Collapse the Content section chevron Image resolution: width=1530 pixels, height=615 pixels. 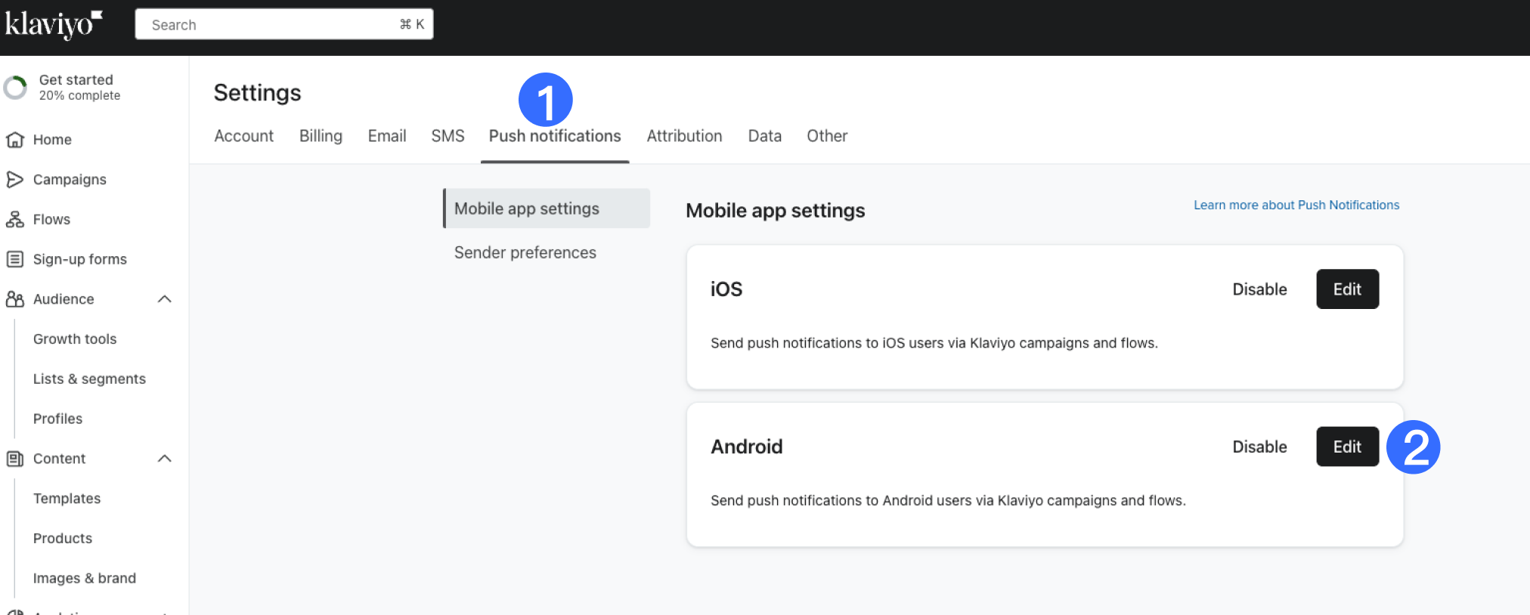(165, 459)
